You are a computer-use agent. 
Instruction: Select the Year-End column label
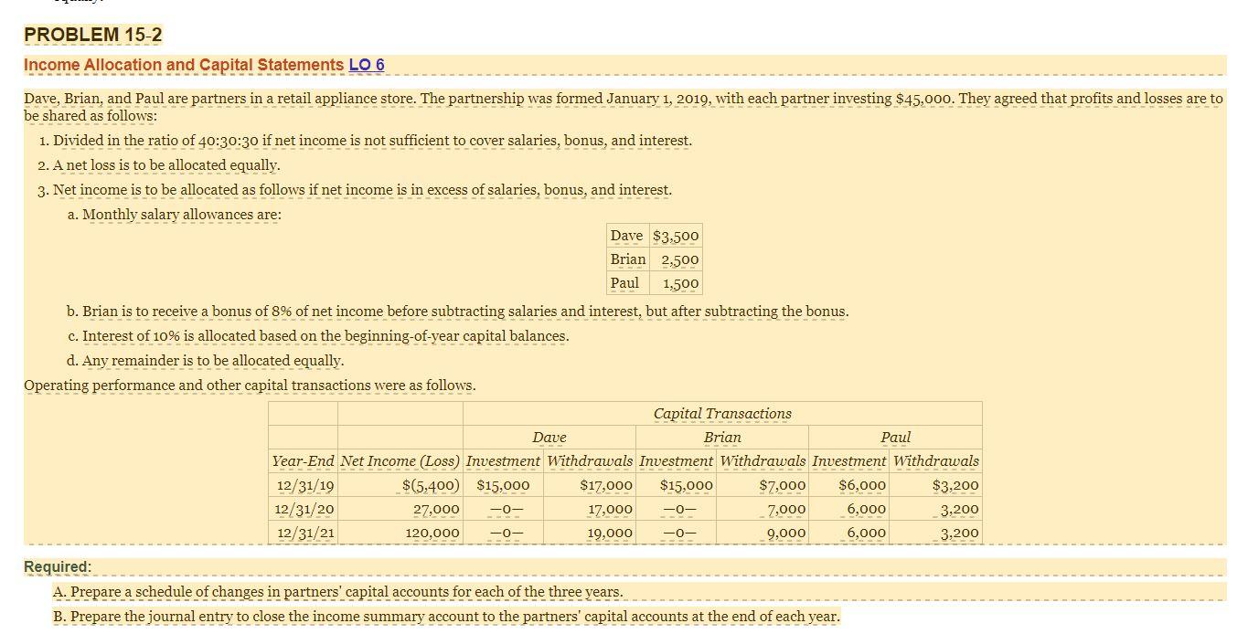(x=302, y=461)
